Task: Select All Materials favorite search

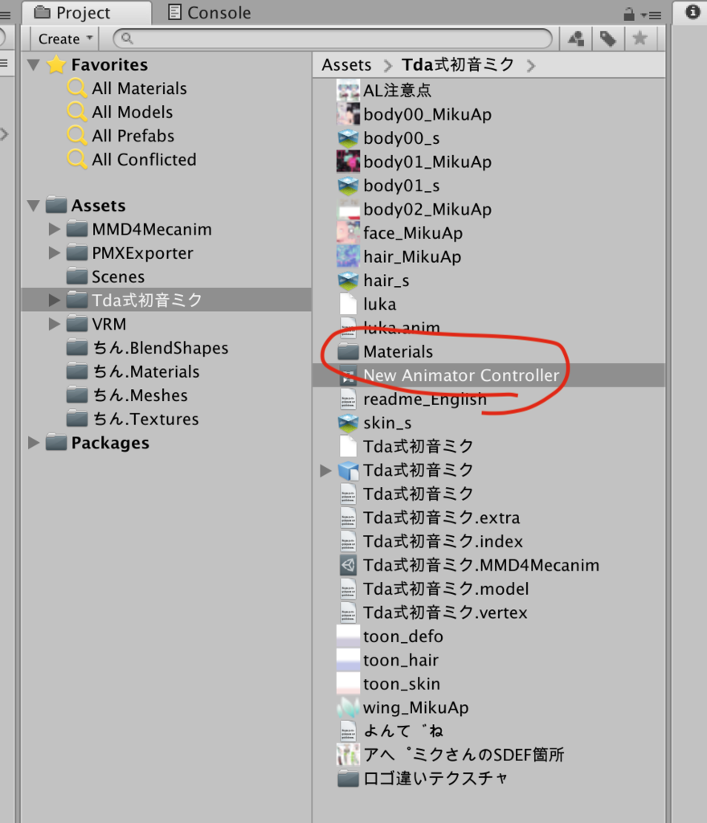Action: [139, 88]
